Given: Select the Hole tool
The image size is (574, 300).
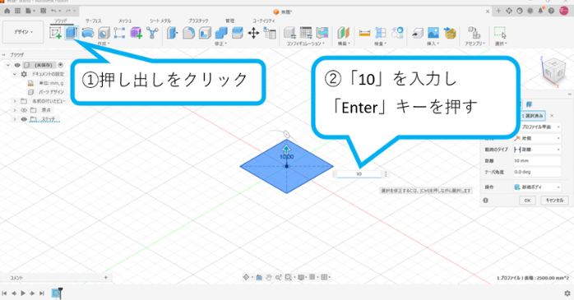Looking at the screenshot, I should point(104,34).
